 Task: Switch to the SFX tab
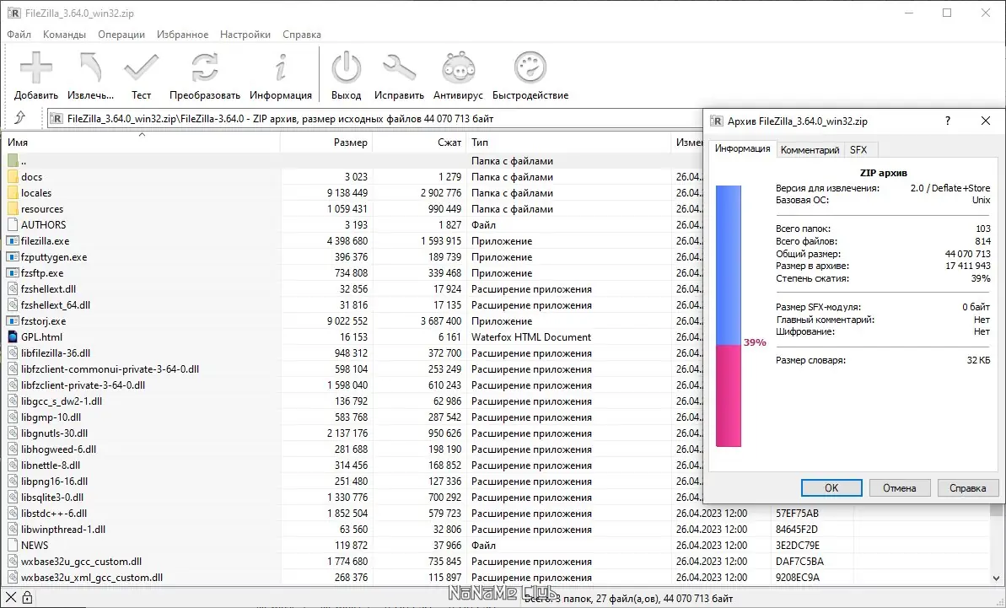coord(858,149)
